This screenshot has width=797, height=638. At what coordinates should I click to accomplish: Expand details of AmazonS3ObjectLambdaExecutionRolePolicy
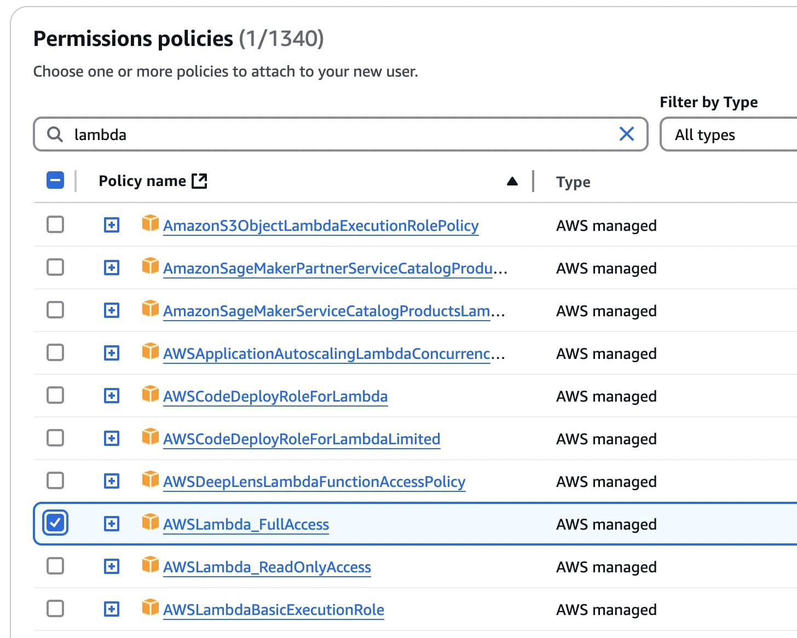(x=112, y=225)
